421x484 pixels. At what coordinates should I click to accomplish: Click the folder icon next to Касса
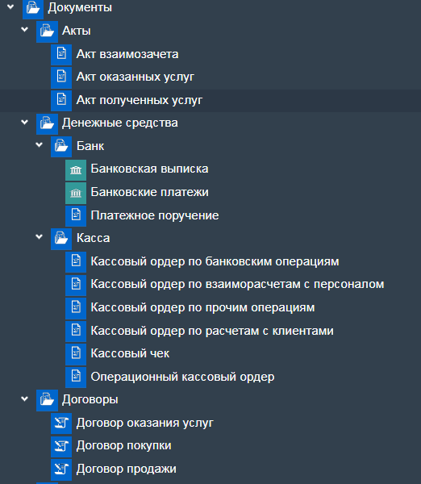61,239
